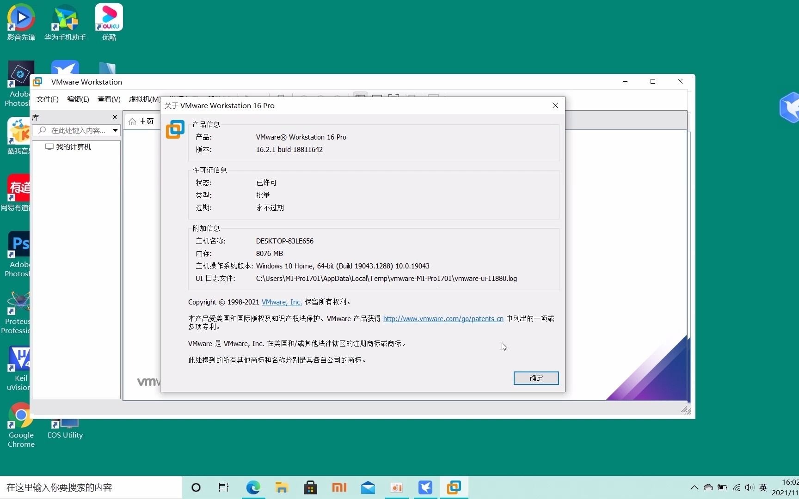Viewport: 799px width, 499px height.
Task: Open the red recorder app on the taskbar
Action: click(397, 487)
